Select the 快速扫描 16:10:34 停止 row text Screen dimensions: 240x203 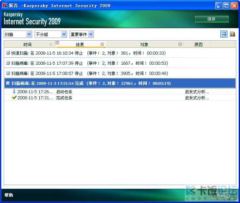[88, 53]
